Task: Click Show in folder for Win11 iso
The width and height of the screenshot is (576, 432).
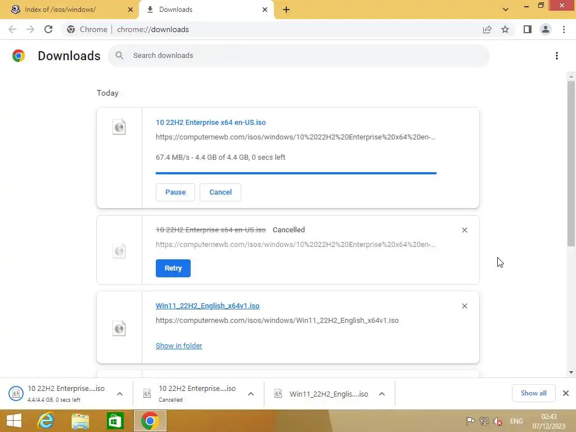Action: click(179, 346)
